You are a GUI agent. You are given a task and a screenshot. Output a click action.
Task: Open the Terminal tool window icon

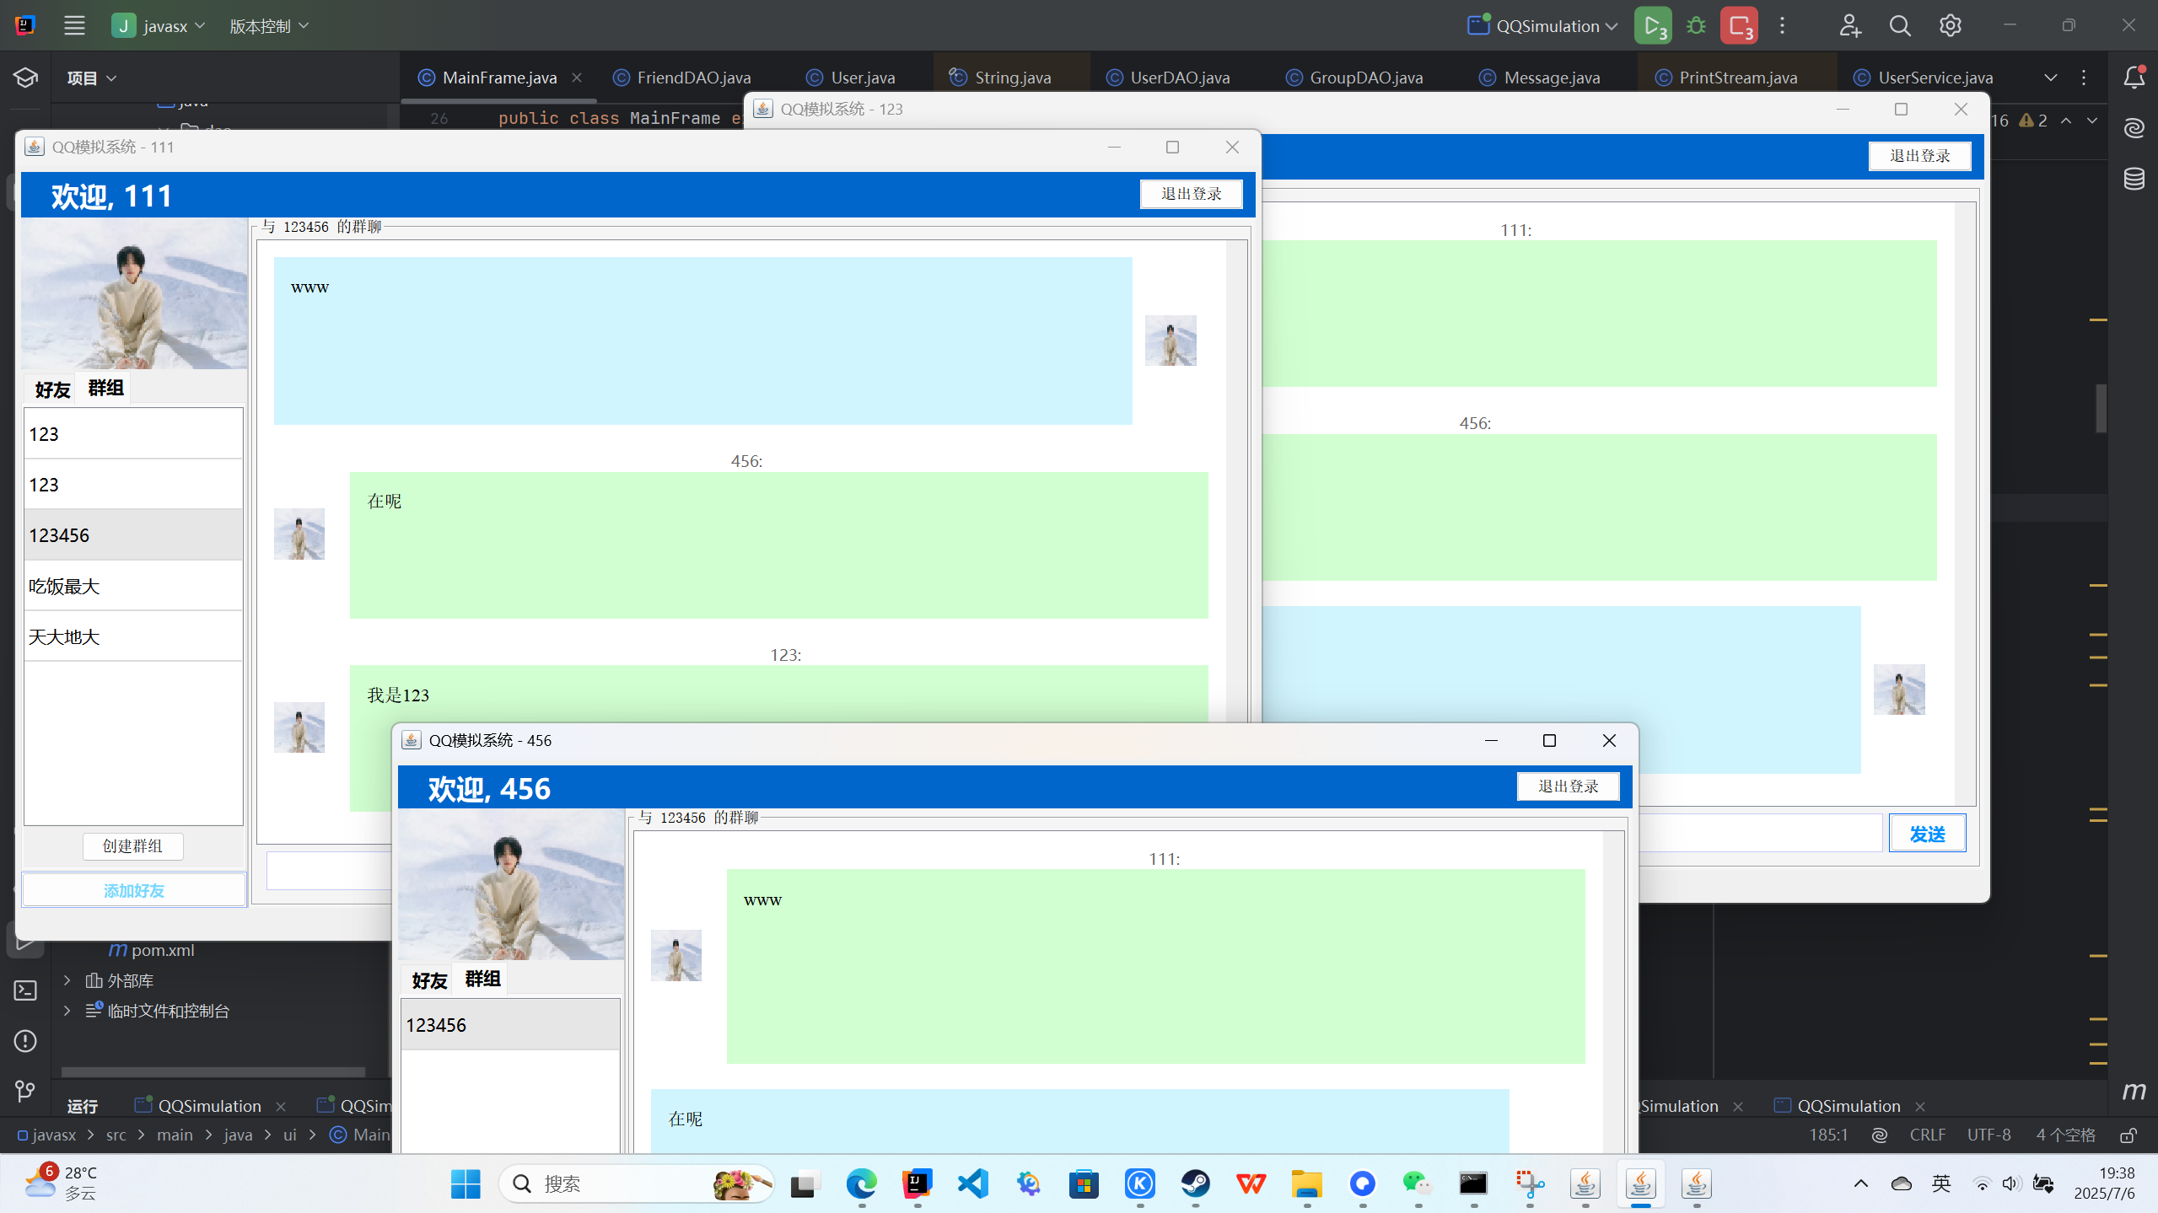pos(25,990)
